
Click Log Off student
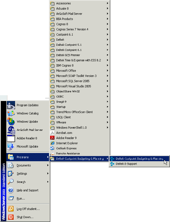(x=28, y=209)
